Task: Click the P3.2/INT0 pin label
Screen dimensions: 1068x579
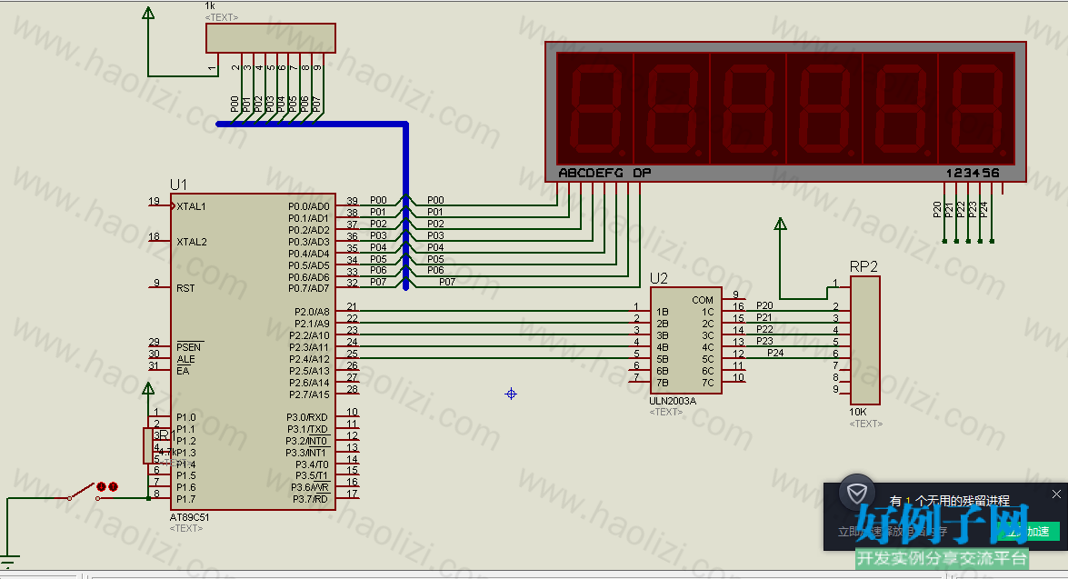Action: 306,441
